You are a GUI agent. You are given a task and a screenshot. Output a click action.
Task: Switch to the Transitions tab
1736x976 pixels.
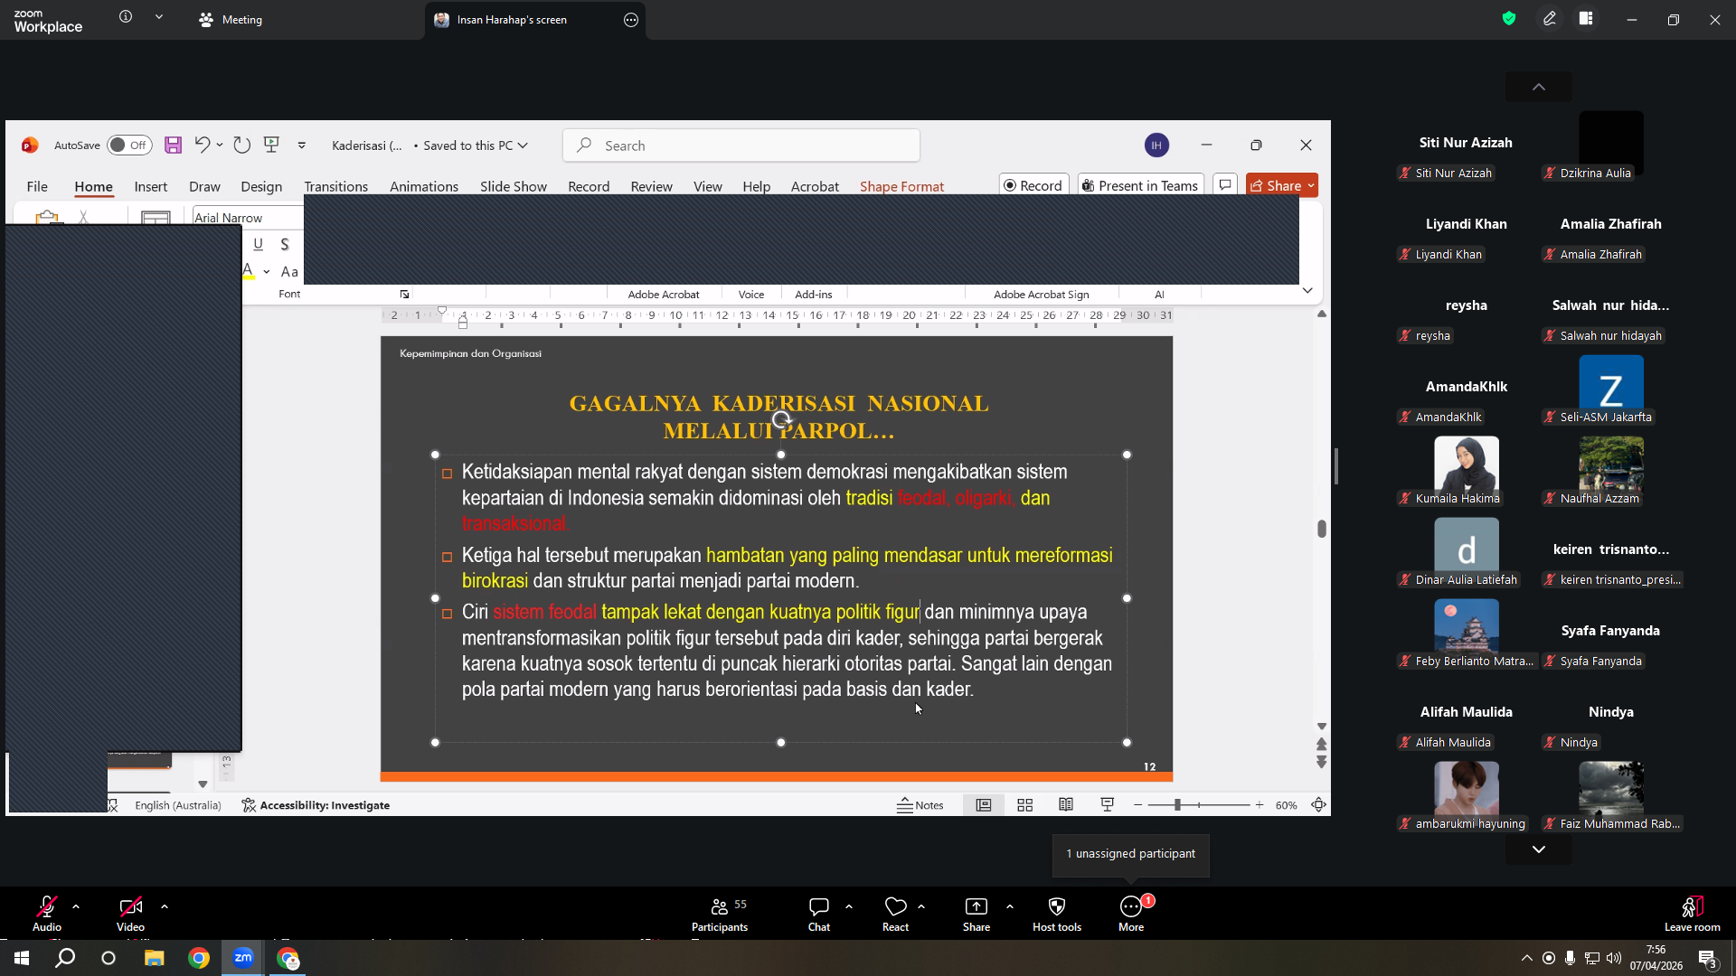[335, 186]
